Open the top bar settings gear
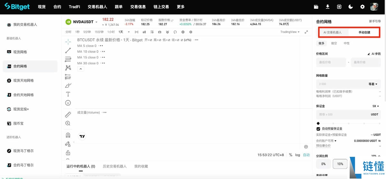 (x=363, y=7)
